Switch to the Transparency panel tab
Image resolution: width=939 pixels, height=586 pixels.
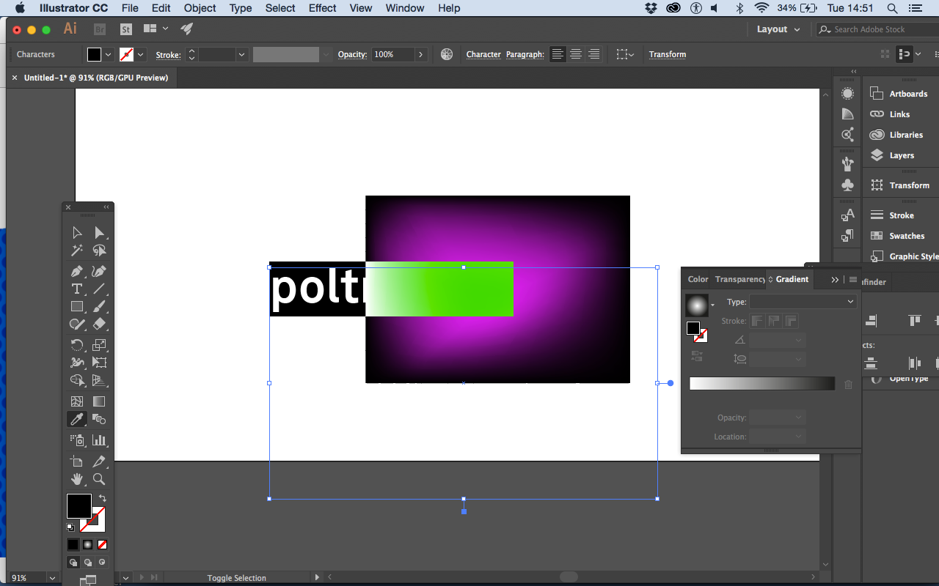(739, 279)
